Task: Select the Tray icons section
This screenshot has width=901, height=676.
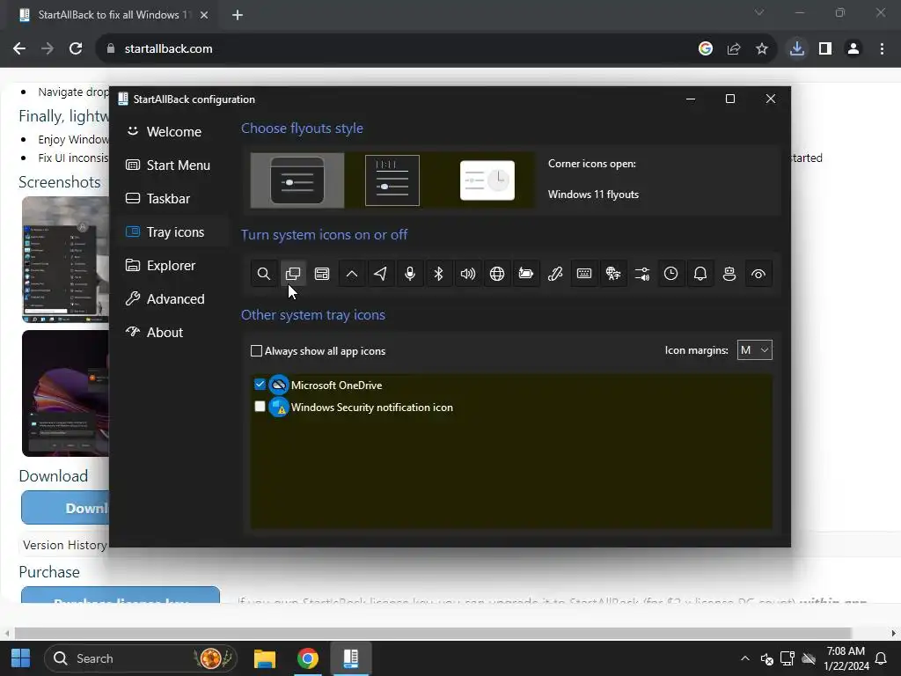Action: tap(174, 232)
